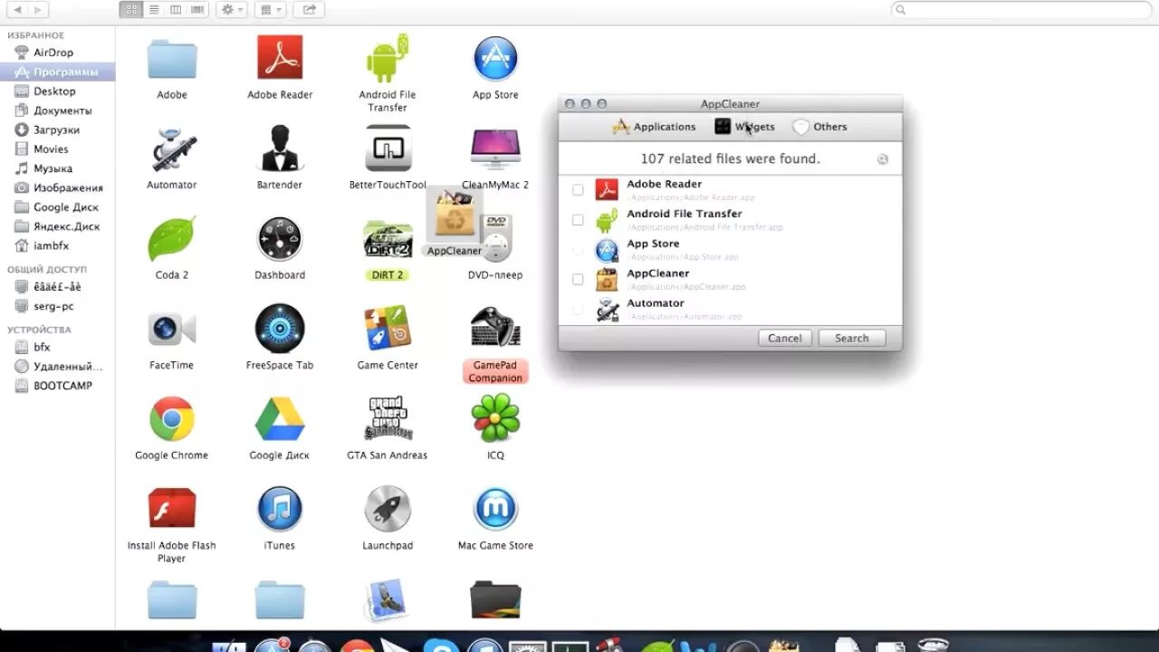This screenshot has height=652, width=1159.
Task: Switch to Others tab in AppCleaner
Action: (x=819, y=127)
